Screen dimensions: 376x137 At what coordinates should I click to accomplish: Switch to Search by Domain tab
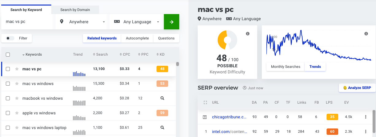[x=75, y=10]
